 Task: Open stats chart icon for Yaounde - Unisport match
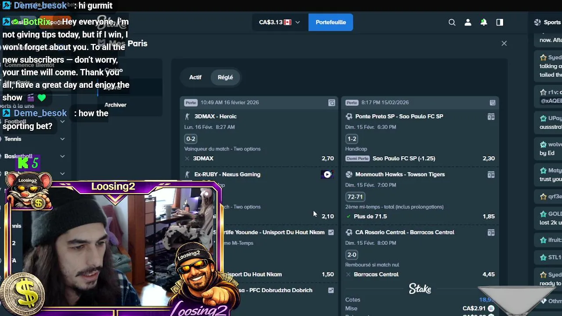tap(331, 233)
